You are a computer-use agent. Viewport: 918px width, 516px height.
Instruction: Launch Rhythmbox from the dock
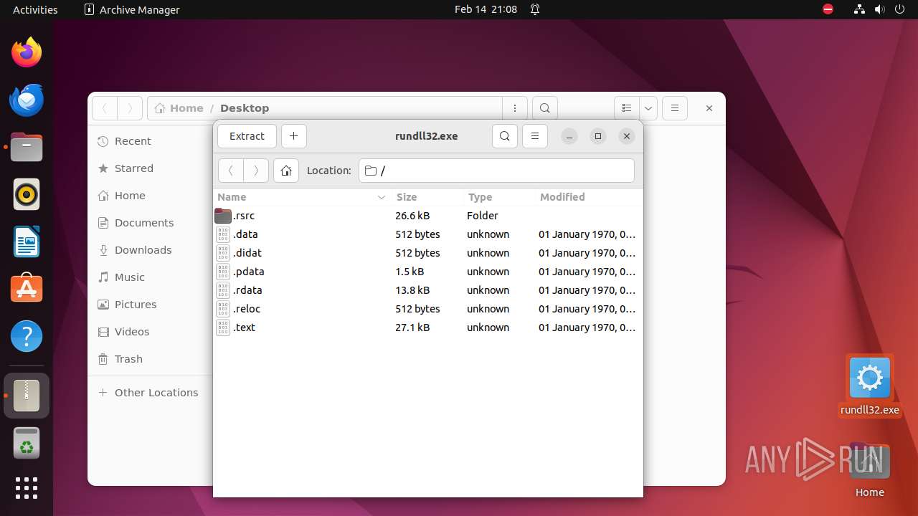(x=27, y=194)
